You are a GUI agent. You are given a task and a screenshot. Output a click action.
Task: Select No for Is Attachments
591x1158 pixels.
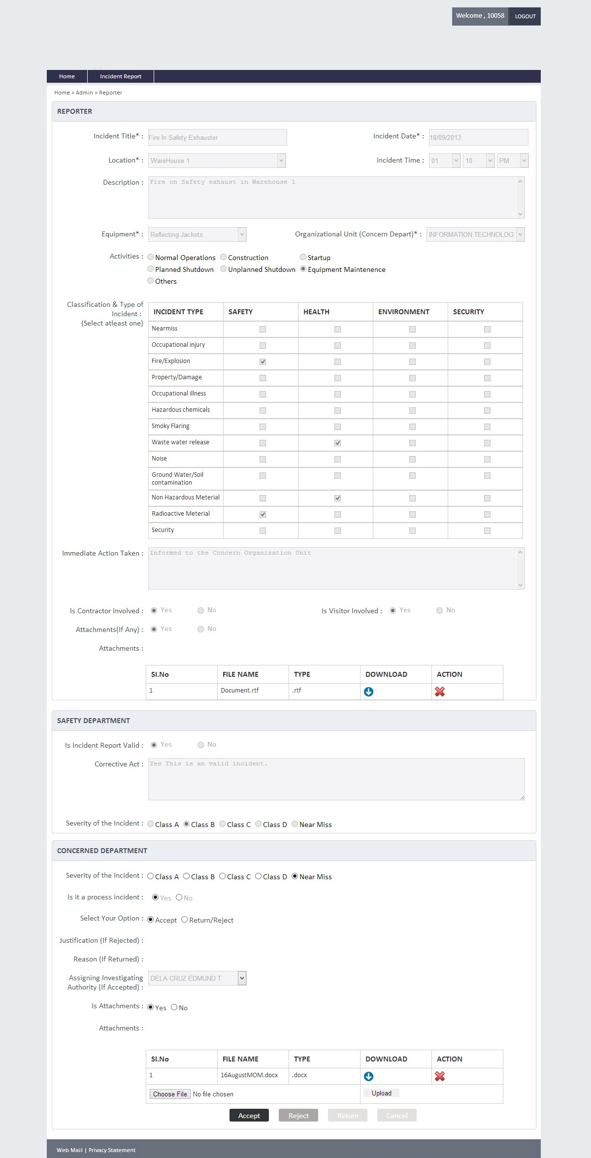[174, 1007]
